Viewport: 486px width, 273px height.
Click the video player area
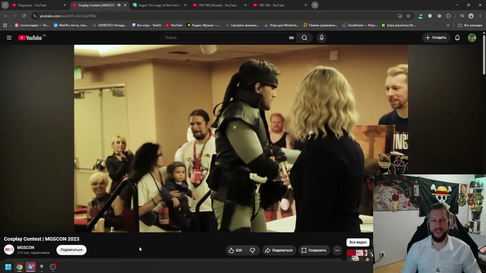pos(241,138)
